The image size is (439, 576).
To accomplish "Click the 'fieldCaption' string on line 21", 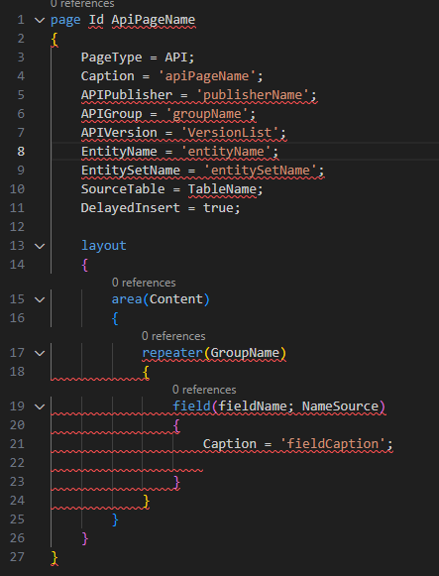I will 333,444.
